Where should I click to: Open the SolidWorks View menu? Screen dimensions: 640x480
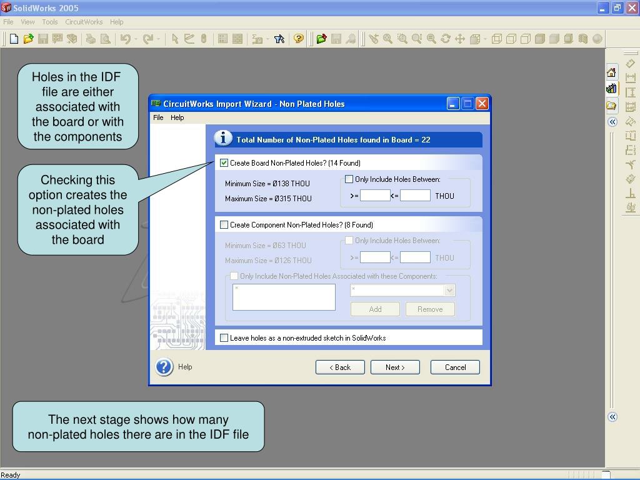pyautogui.click(x=27, y=22)
